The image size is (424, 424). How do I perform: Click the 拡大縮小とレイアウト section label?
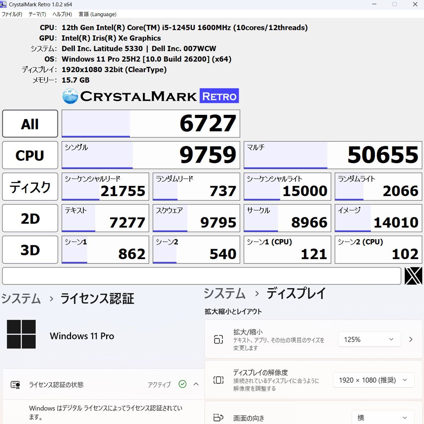coord(233,312)
